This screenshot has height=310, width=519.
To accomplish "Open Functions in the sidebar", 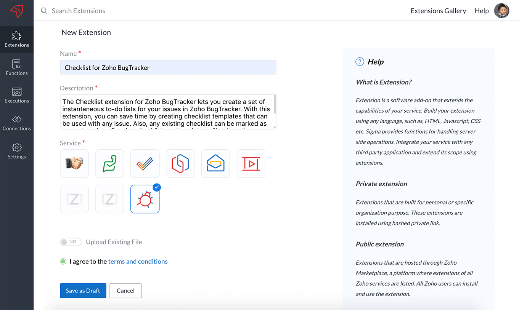I will 17,67.
